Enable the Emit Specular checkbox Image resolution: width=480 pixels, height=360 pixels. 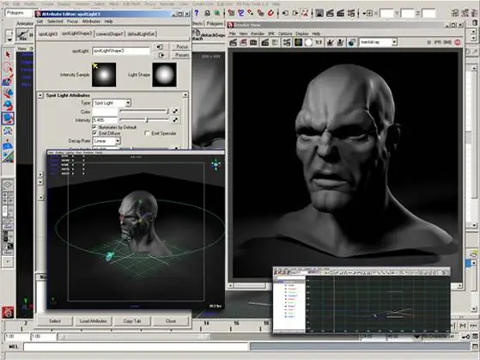147,133
